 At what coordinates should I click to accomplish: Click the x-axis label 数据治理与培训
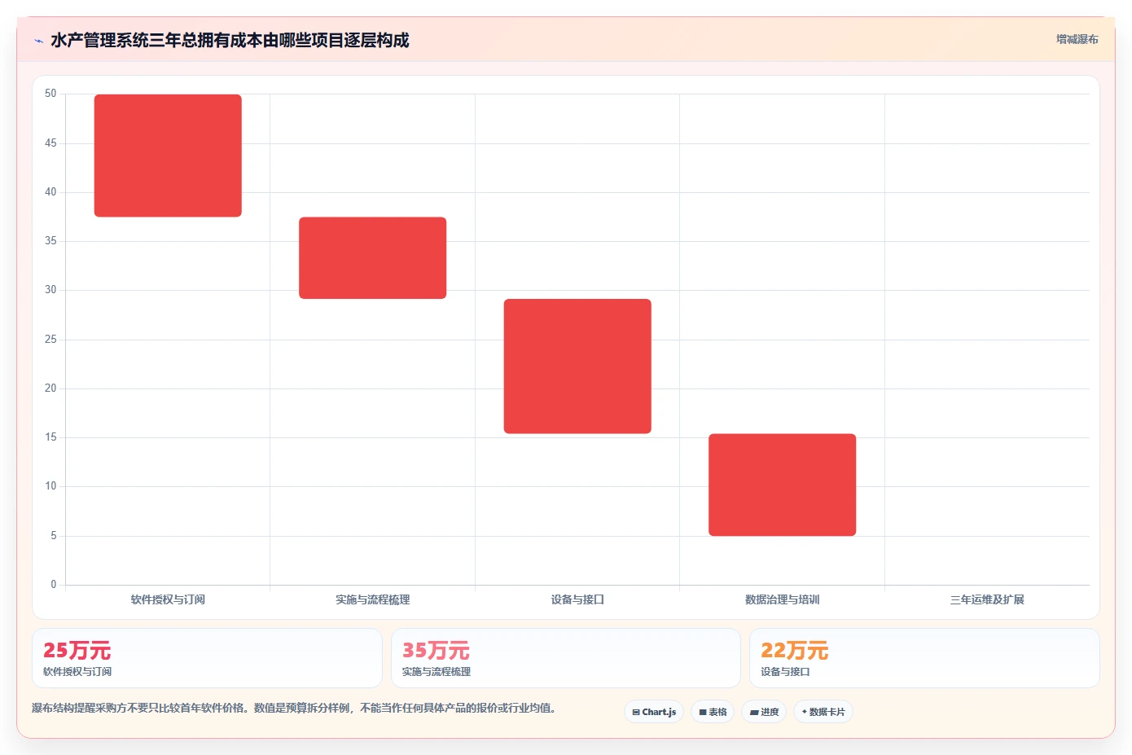point(782,599)
